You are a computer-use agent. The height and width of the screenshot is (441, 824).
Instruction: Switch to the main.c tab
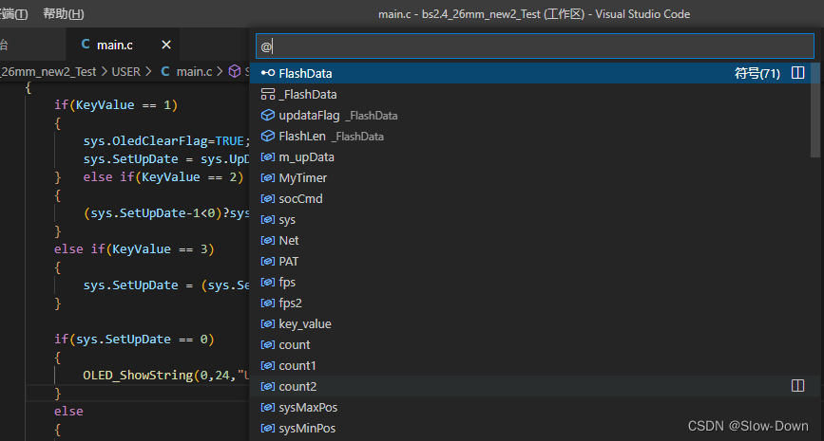click(115, 45)
